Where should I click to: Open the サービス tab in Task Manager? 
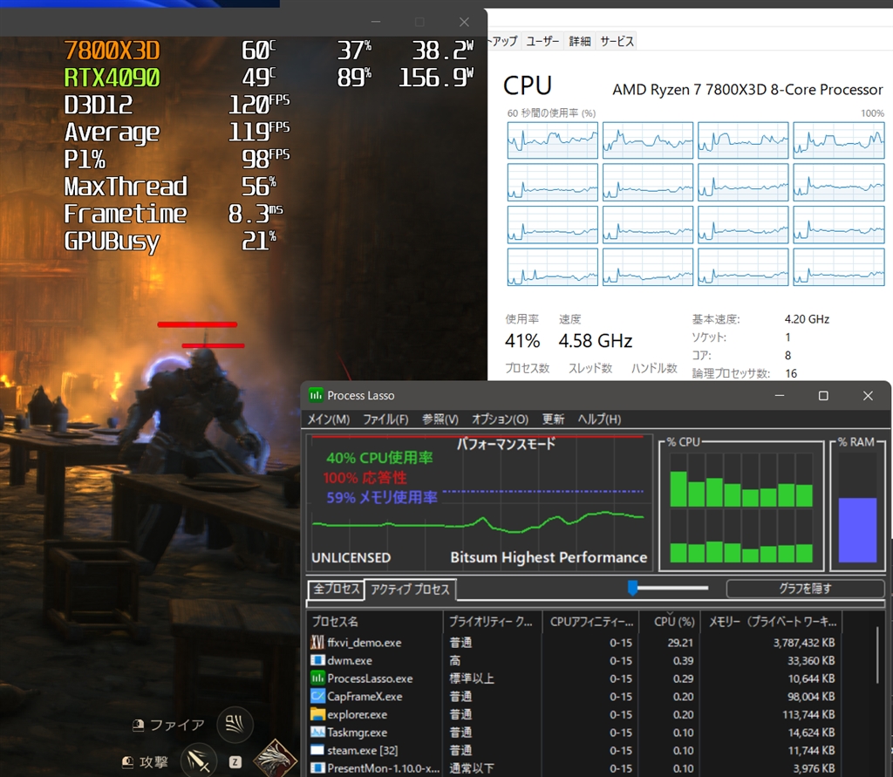617,41
